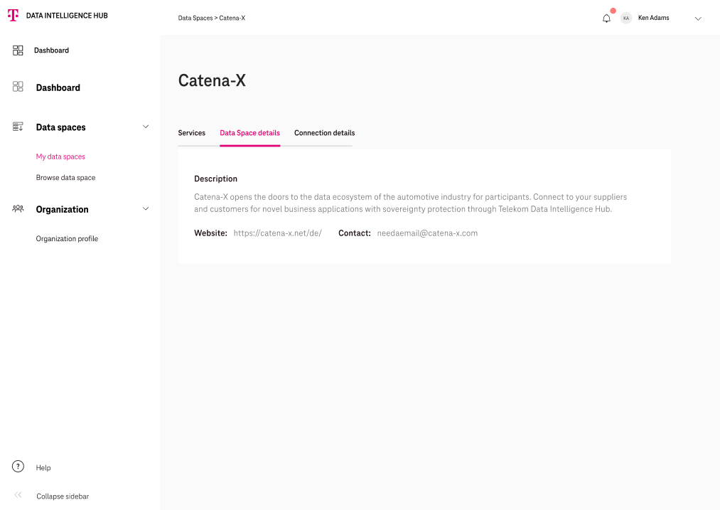Screen dimensions: 720x510
Task: Click the Collapse sidebar double-arrow icon
Action: 18,495
